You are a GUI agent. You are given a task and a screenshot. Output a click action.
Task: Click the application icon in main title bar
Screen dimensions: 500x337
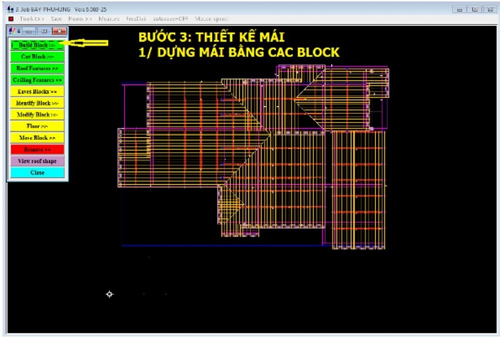tap(10, 9)
